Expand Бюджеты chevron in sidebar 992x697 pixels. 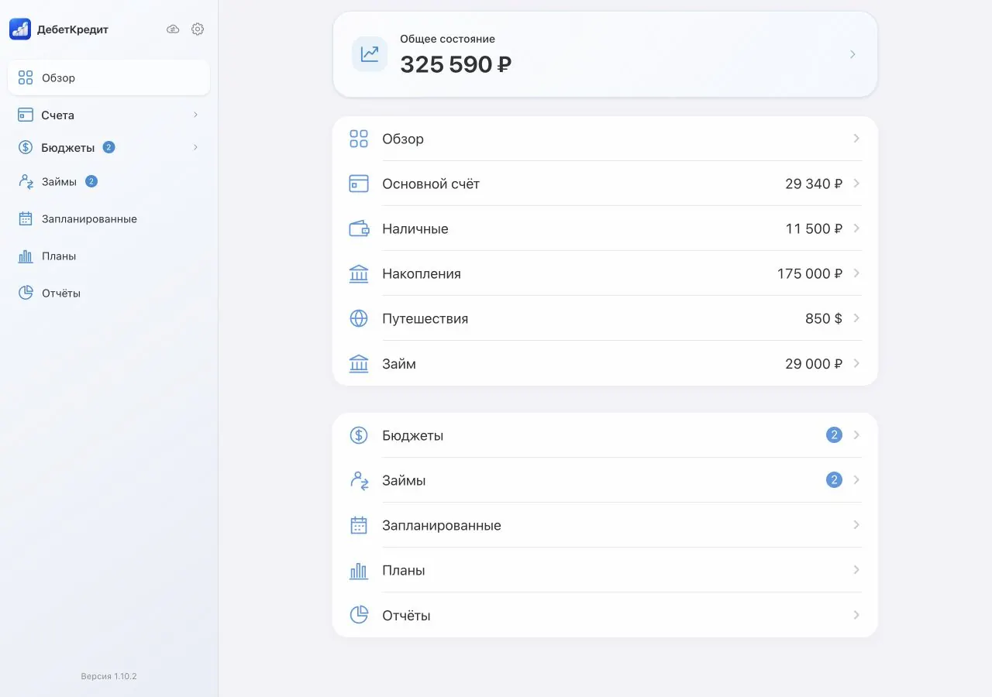tap(195, 147)
